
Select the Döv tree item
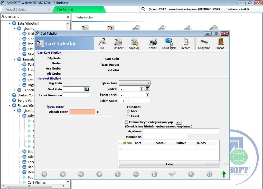click(31, 172)
